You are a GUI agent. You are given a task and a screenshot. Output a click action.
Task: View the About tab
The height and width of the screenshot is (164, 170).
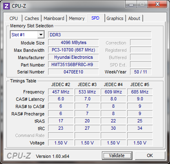pyautogui.click(x=134, y=18)
